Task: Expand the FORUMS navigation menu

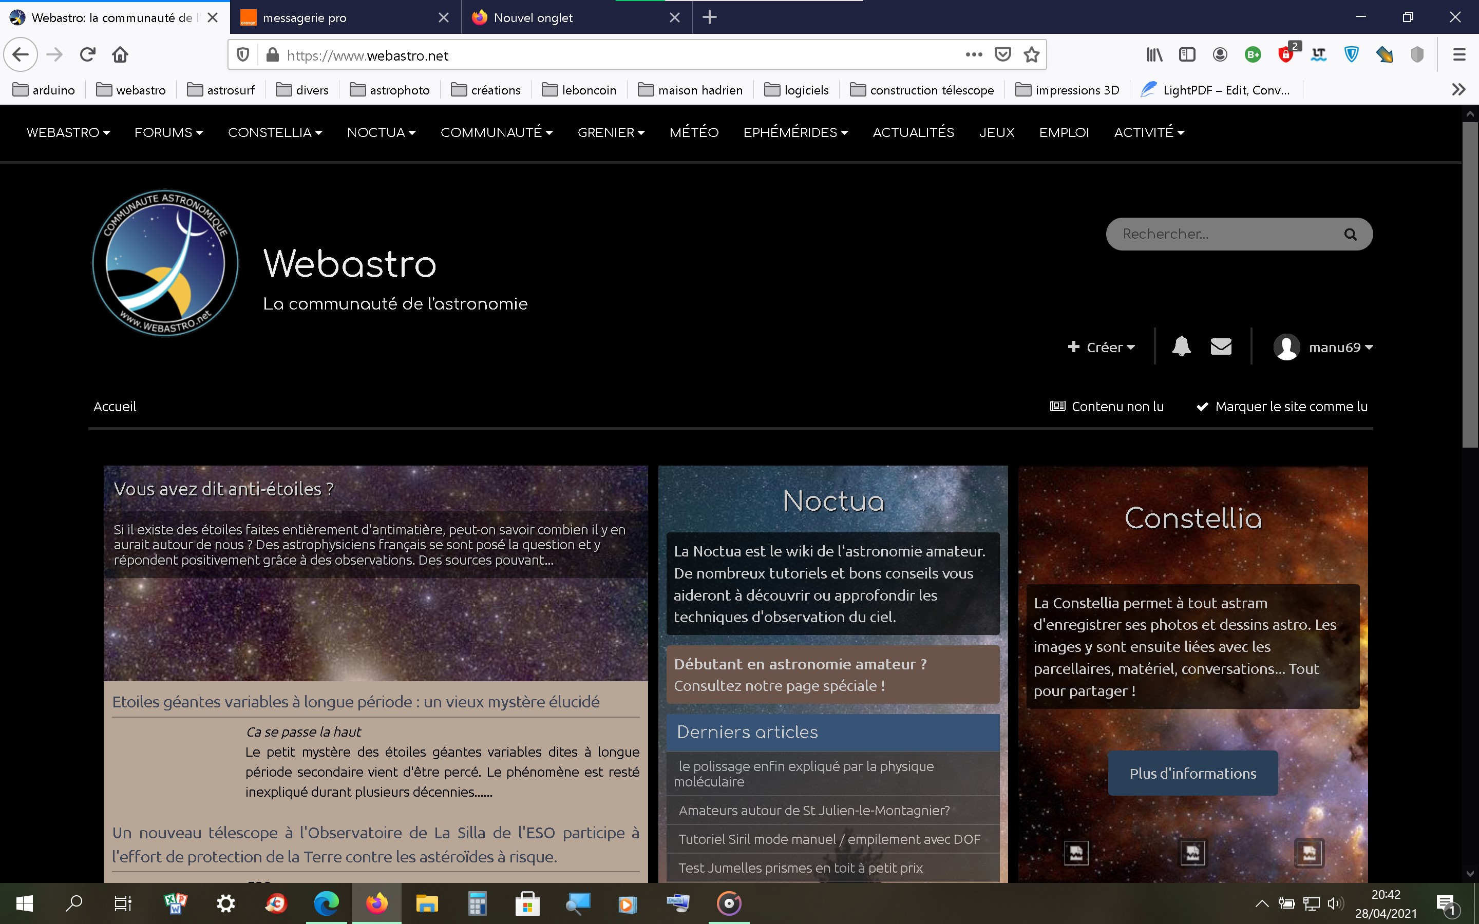Action: [168, 132]
